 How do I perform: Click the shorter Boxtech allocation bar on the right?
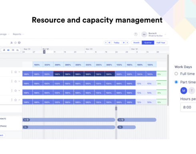(137, 120)
